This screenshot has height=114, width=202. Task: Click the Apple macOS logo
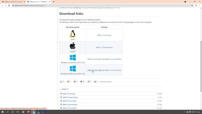pos(73,46)
